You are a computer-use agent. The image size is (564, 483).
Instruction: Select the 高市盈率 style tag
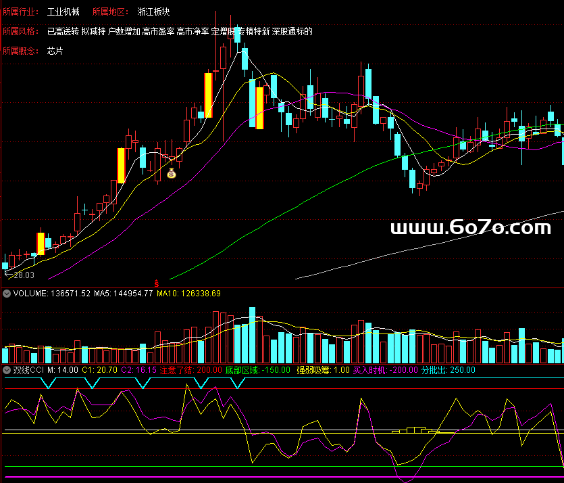pos(158,32)
